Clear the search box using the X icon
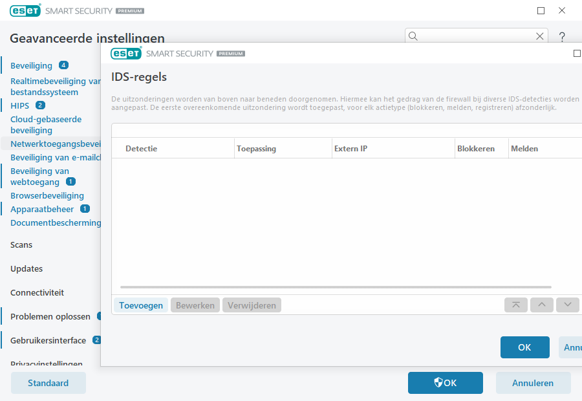The width and height of the screenshot is (582, 401). (x=540, y=36)
